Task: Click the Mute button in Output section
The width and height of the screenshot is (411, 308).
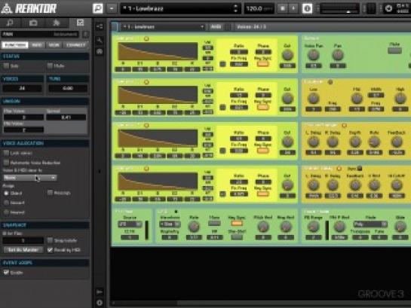Action: tap(394, 50)
